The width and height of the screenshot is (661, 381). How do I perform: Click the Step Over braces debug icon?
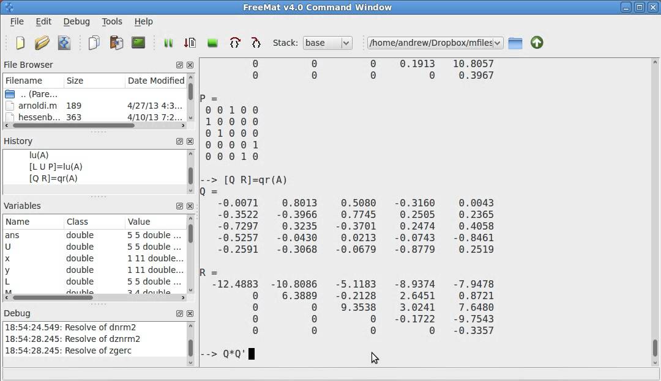coord(235,43)
